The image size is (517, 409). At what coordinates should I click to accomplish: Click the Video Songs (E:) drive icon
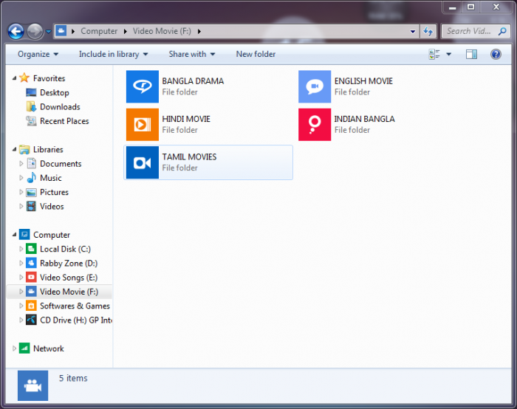(31, 277)
